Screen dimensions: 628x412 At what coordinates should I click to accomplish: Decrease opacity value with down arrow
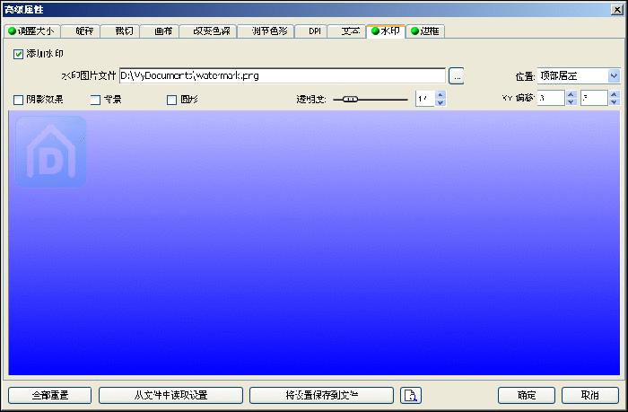pos(440,102)
